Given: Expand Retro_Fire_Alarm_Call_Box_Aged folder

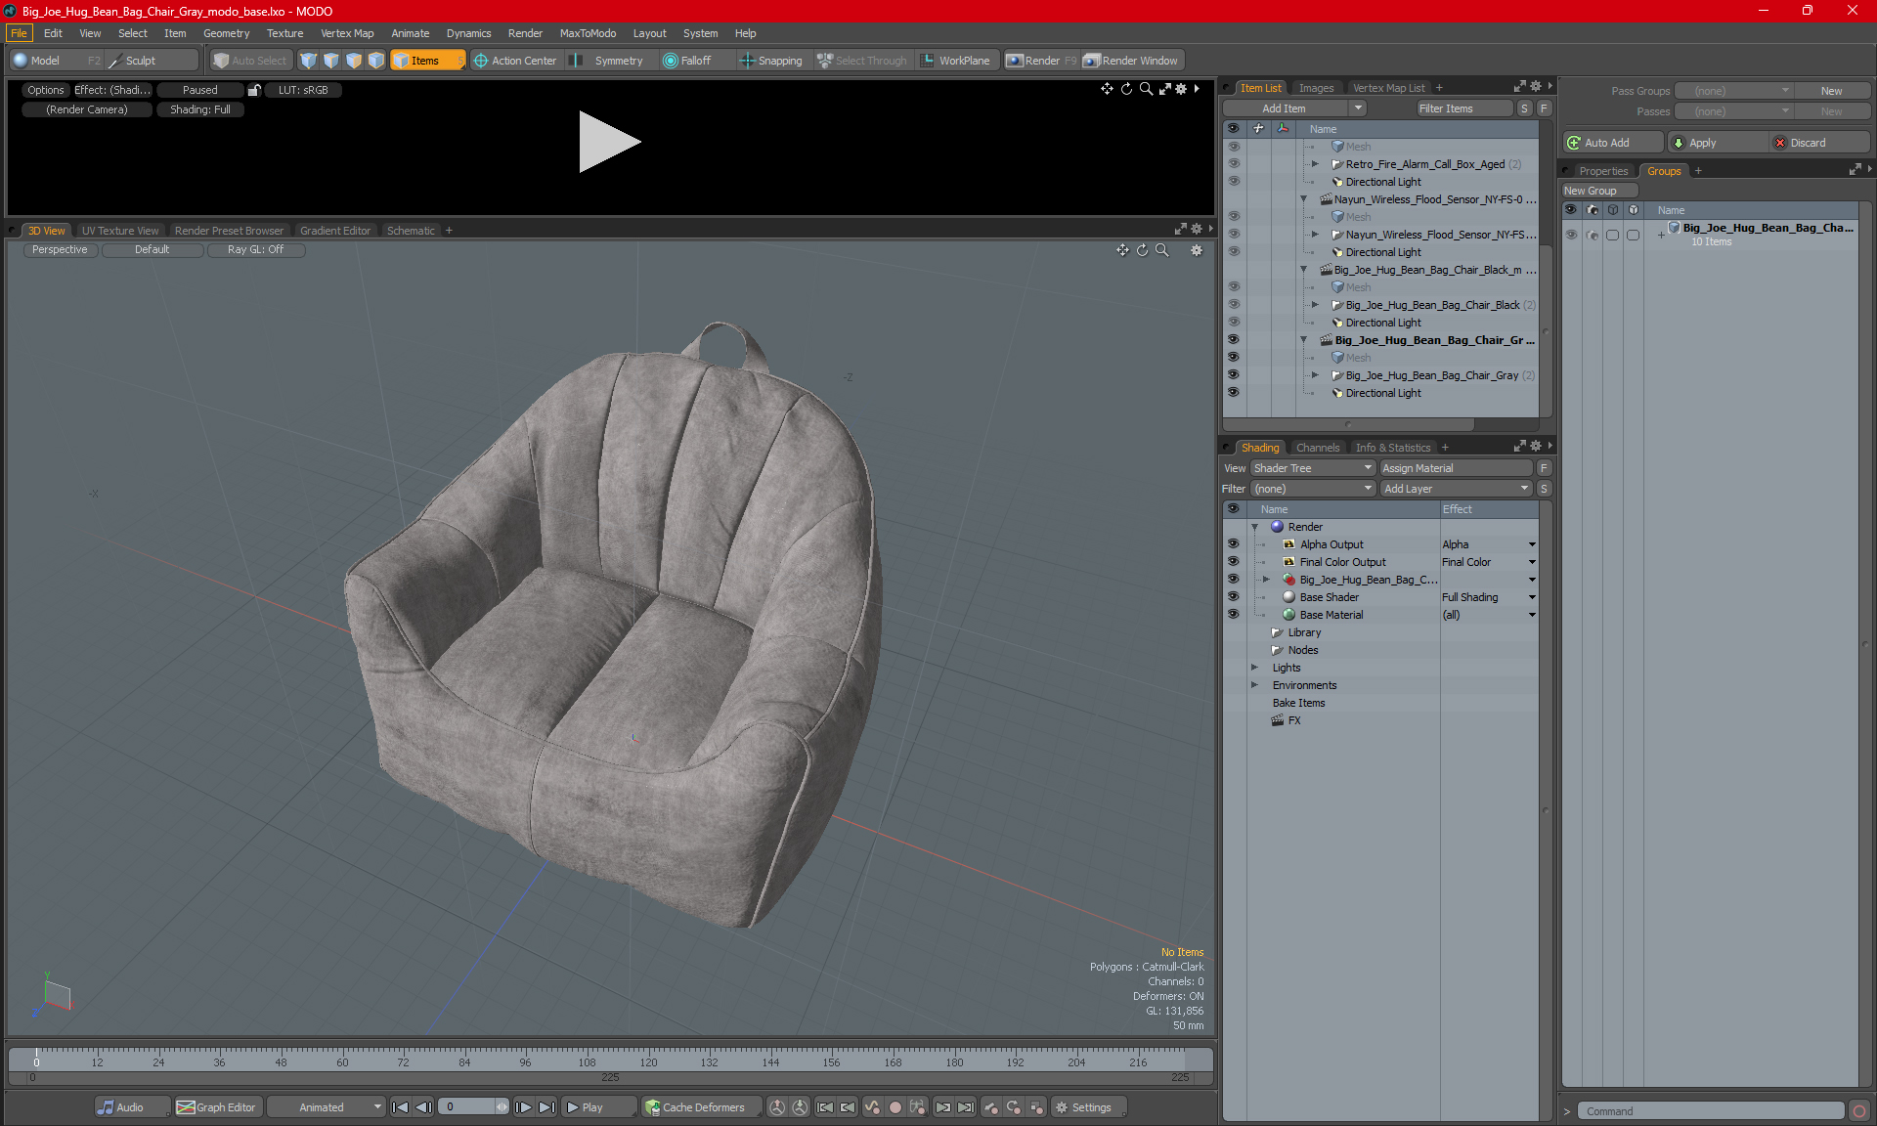Looking at the screenshot, I should (x=1315, y=164).
